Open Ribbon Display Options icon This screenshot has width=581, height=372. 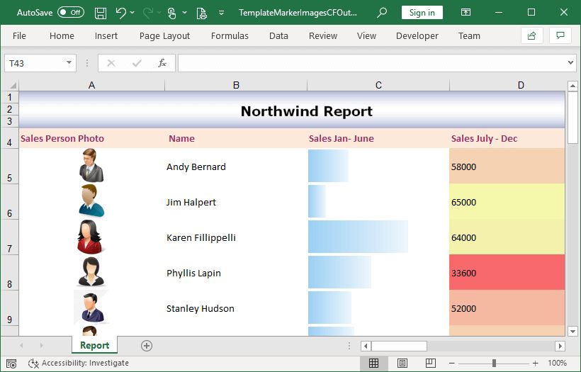pyautogui.click(x=466, y=12)
